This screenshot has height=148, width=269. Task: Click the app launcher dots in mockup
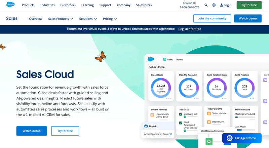tap(160, 59)
